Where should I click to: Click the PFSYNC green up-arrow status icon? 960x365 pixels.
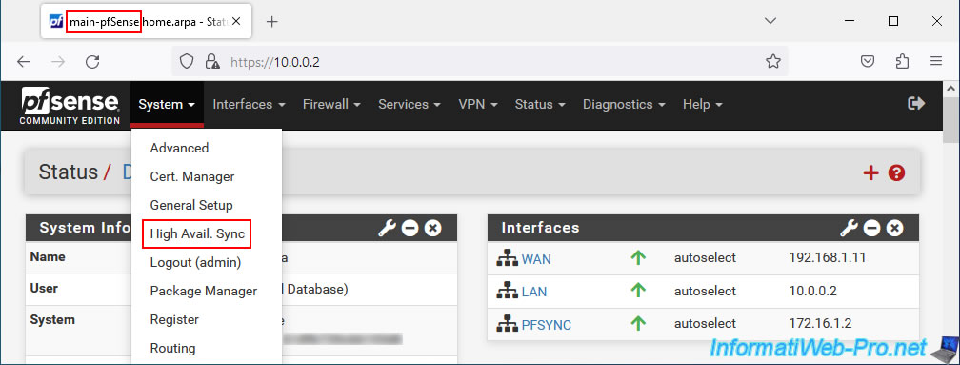[638, 324]
